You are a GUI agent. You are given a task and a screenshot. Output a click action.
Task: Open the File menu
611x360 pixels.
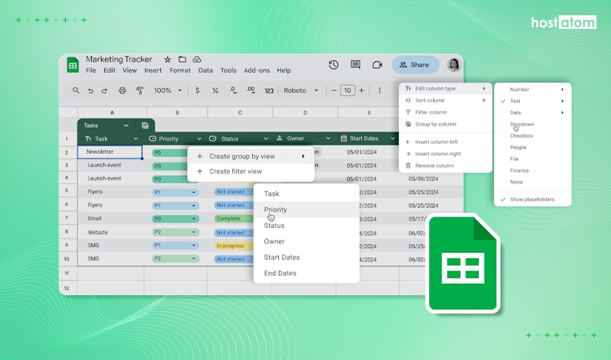point(90,70)
